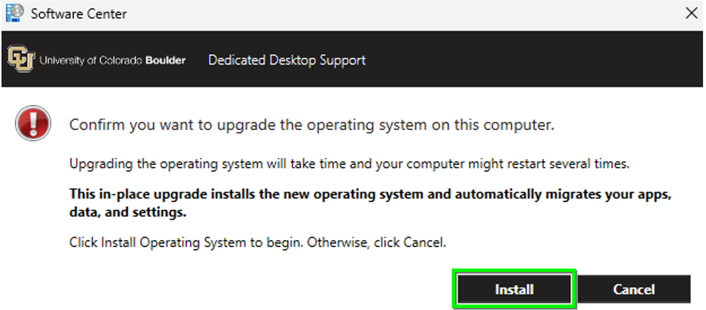Click the CU interlocking logo in banner
This screenshot has width=706, height=310.
pyautogui.click(x=20, y=60)
